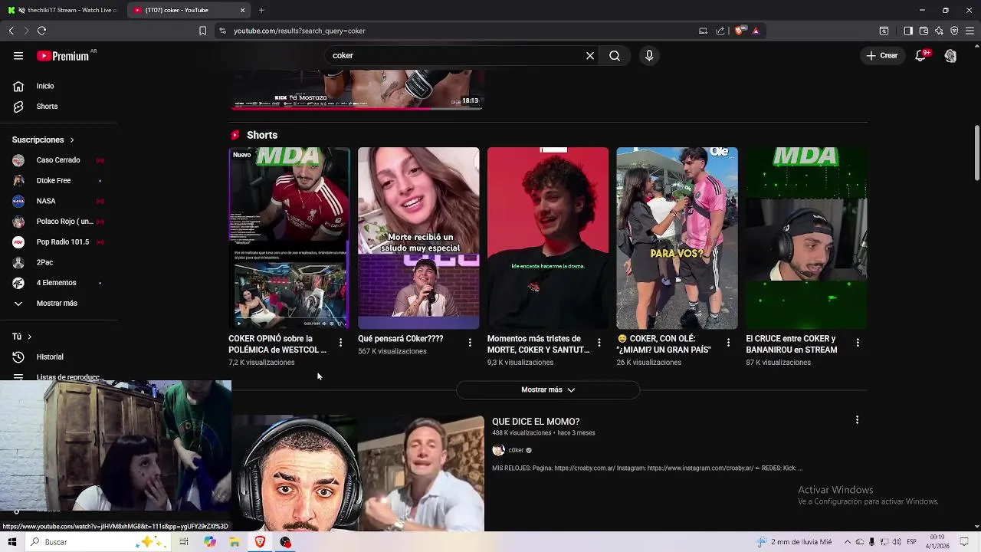Viewport: 981px width, 552px height.
Task: Expand the Tú section
Action: point(21,337)
